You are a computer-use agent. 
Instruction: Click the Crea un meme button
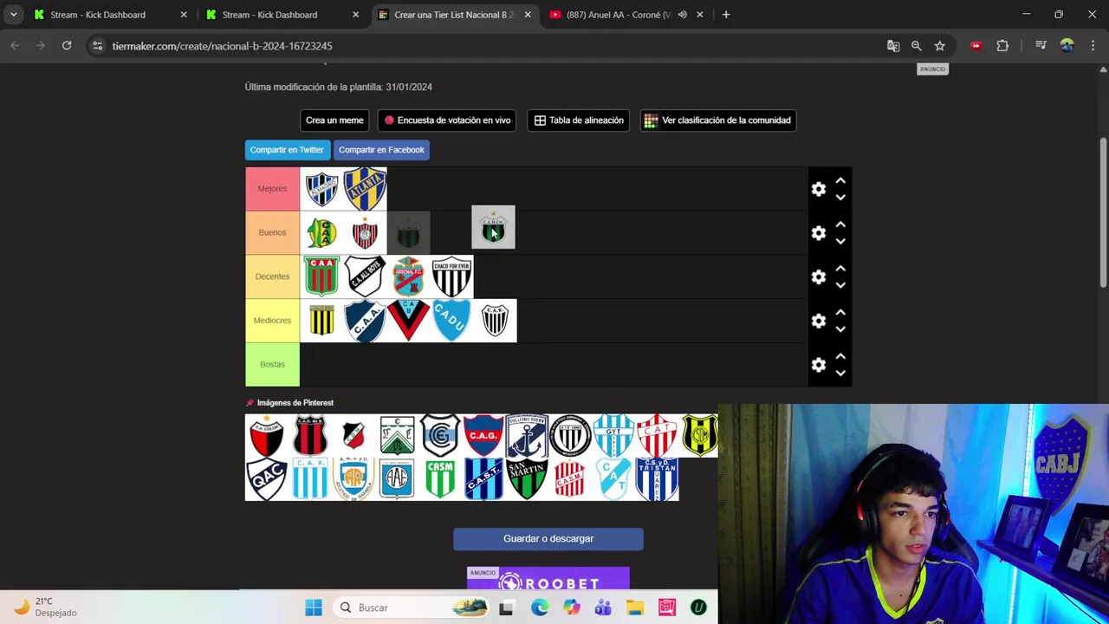click(334, 120)
